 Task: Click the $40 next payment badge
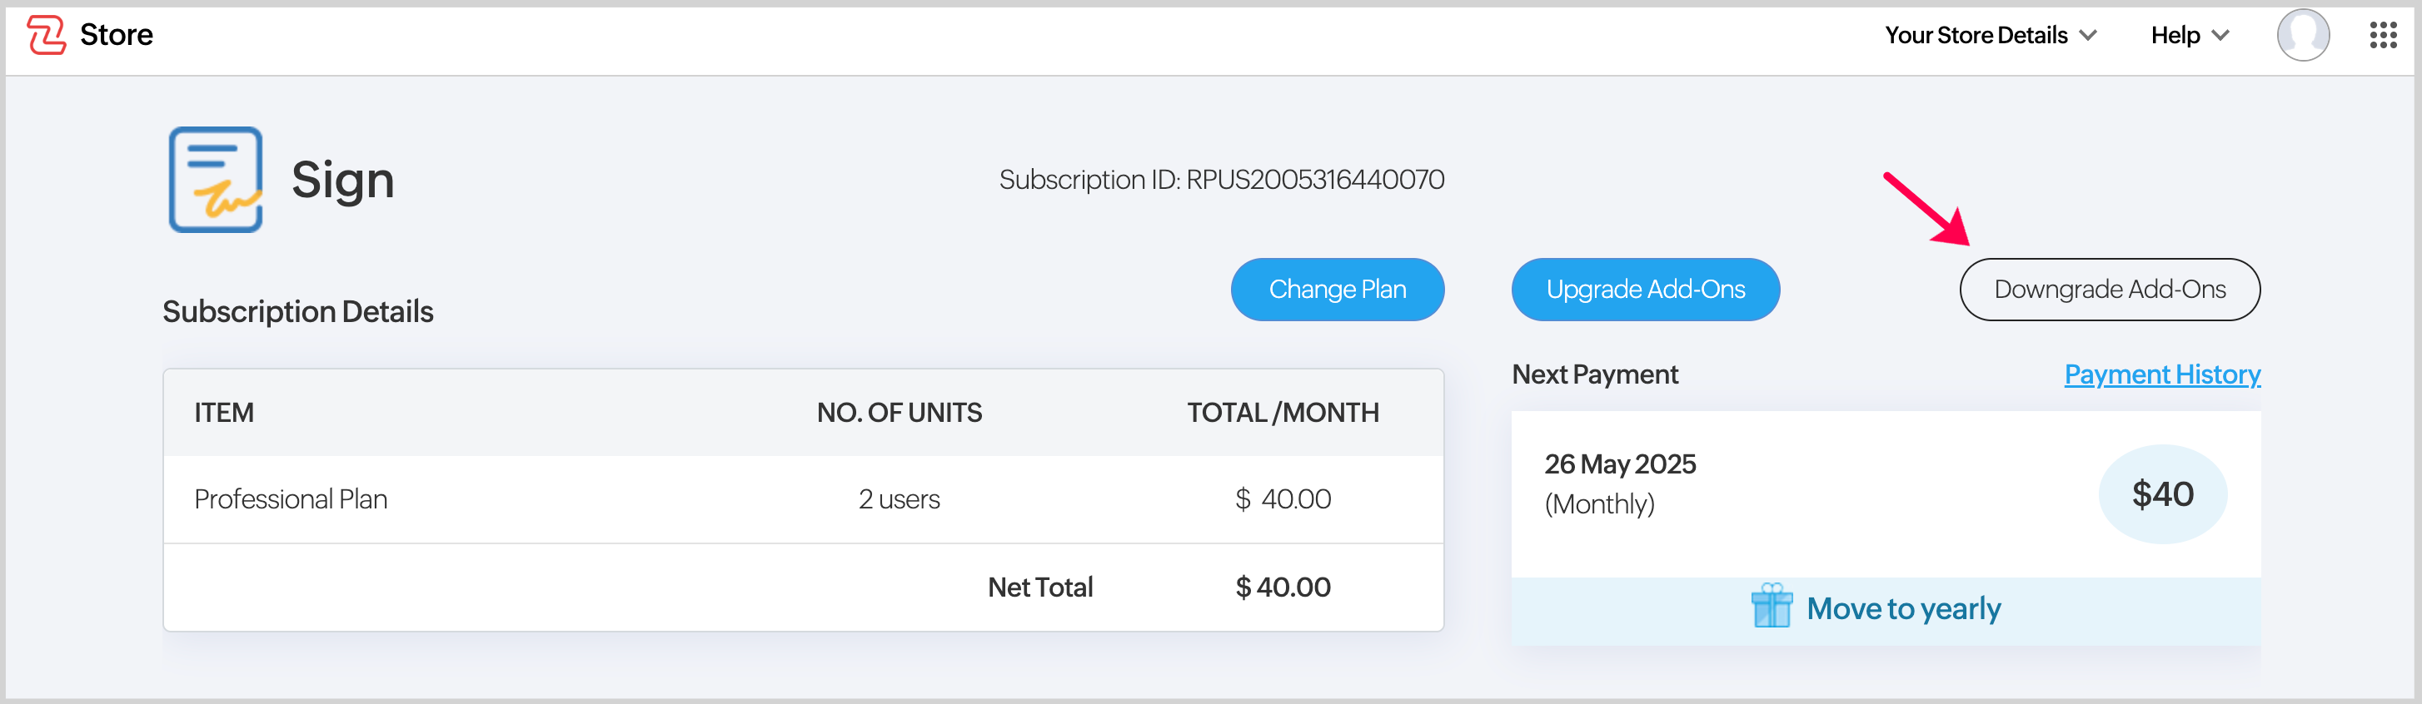2161,494
